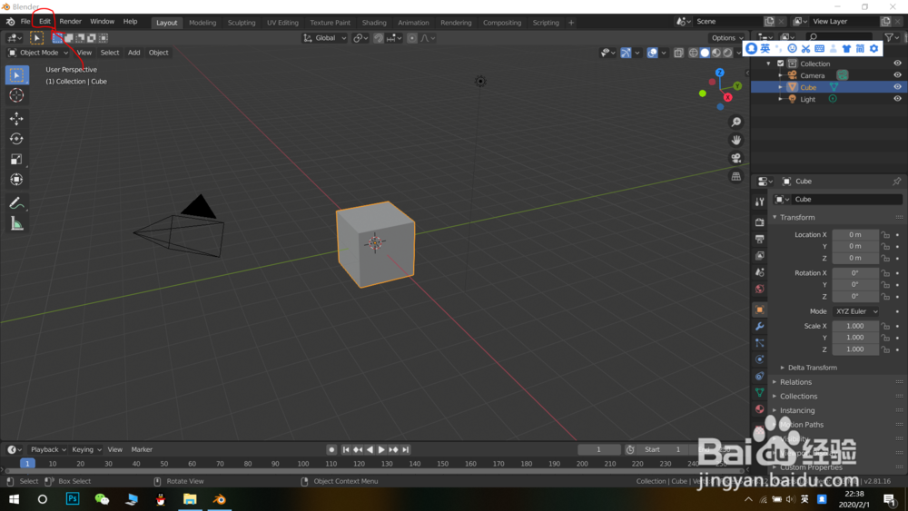Select the Transform tool
The image size is (908, 511).
tap(16, 180)
